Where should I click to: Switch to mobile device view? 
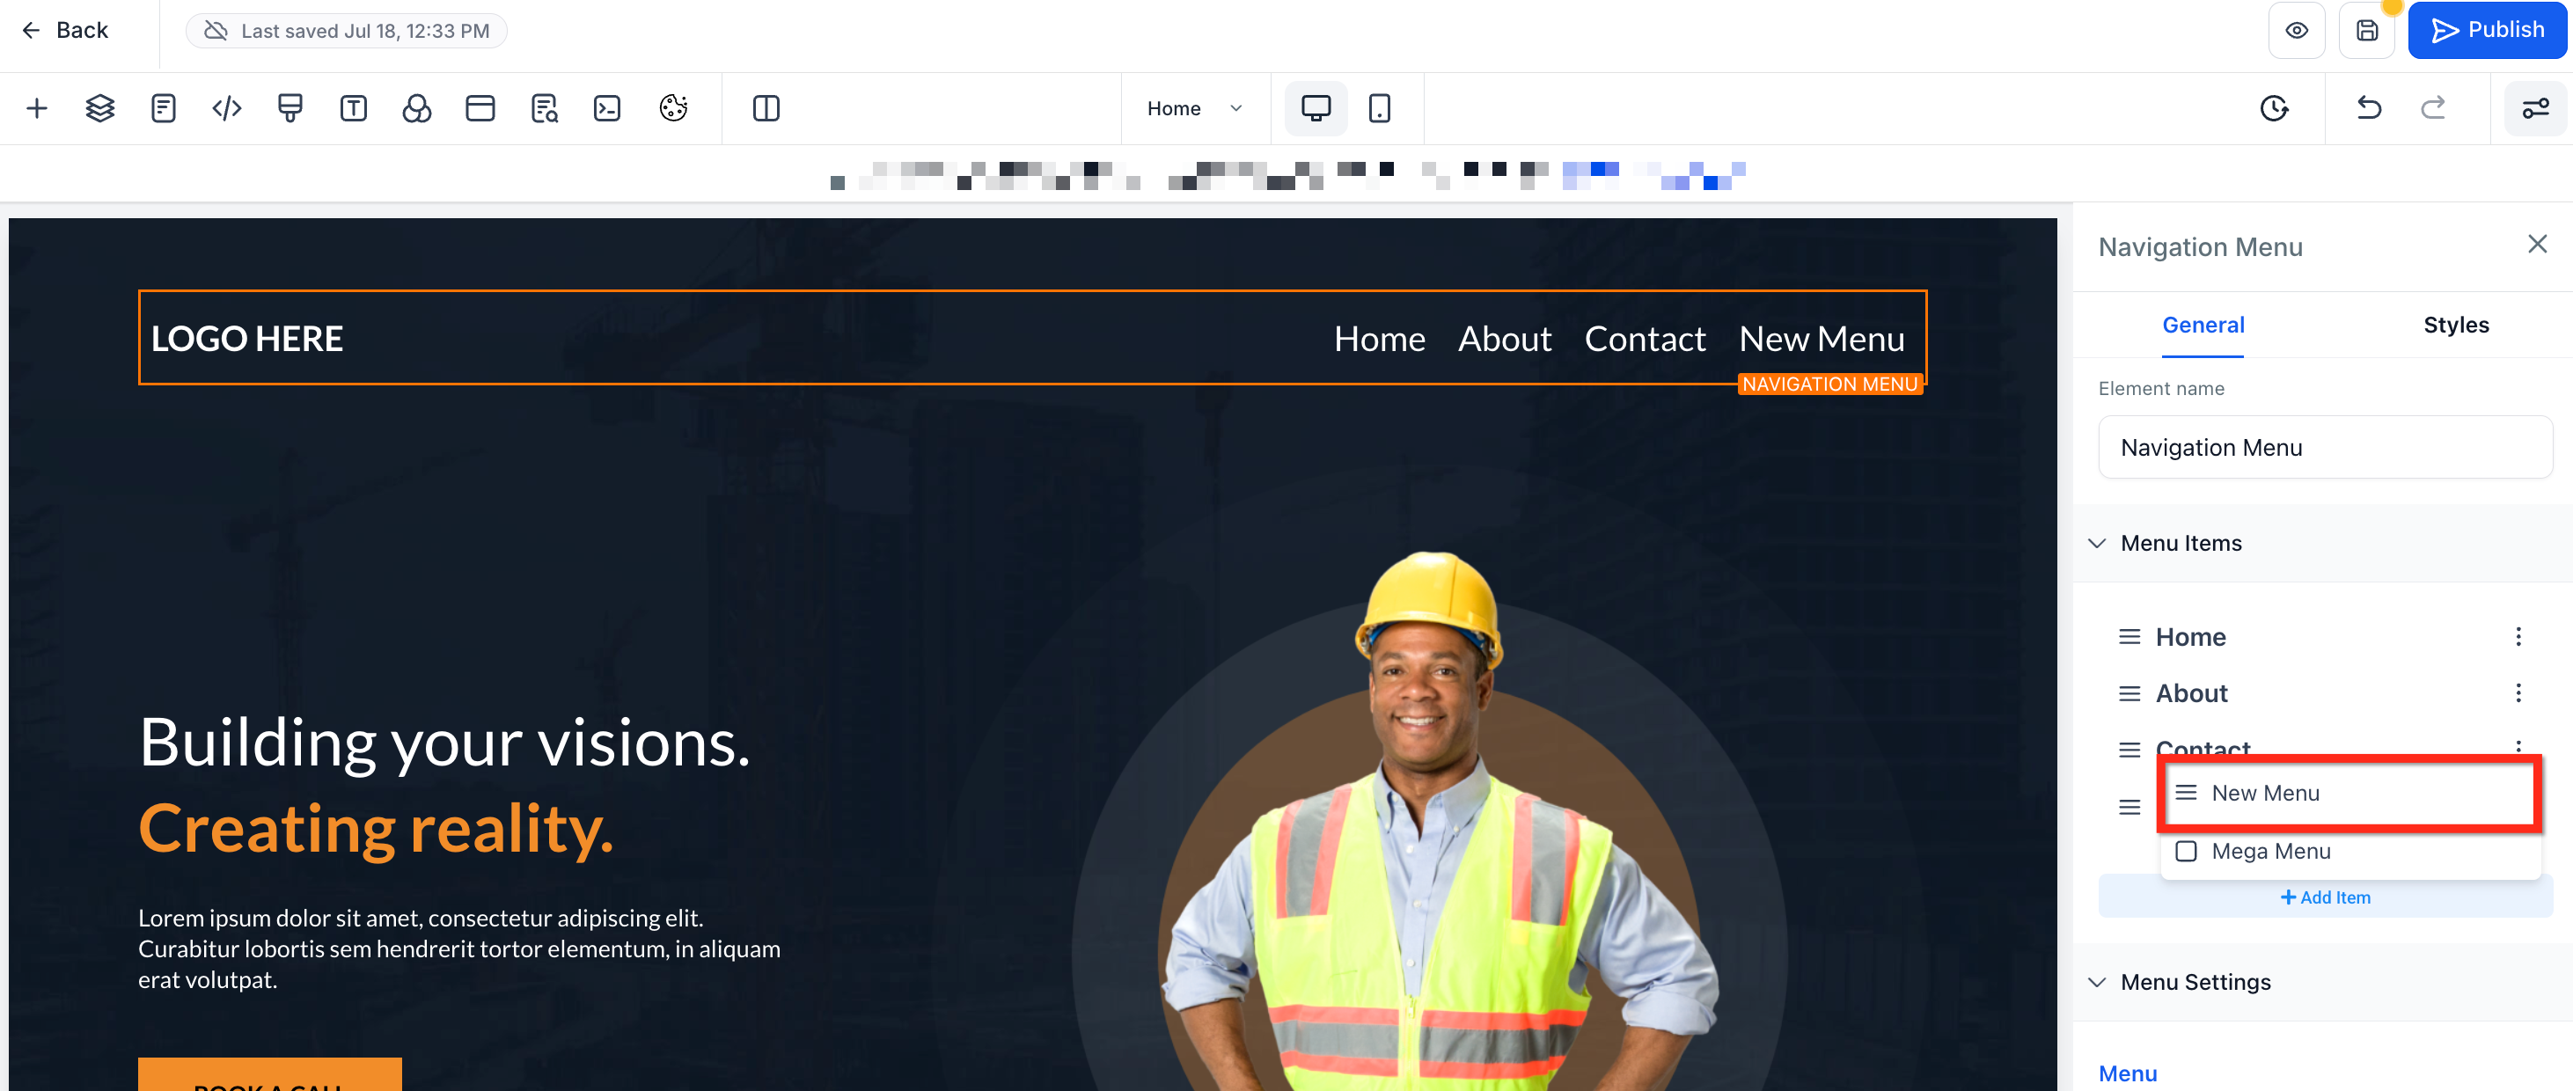1378,108
